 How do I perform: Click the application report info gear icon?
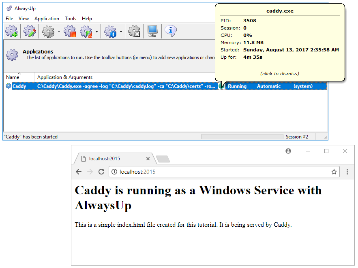(111, 32)
